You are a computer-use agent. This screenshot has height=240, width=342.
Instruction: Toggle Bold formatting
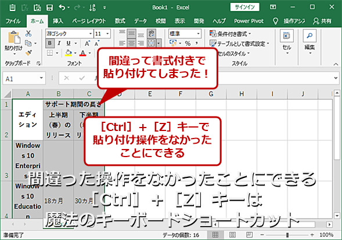click(50, 43)
